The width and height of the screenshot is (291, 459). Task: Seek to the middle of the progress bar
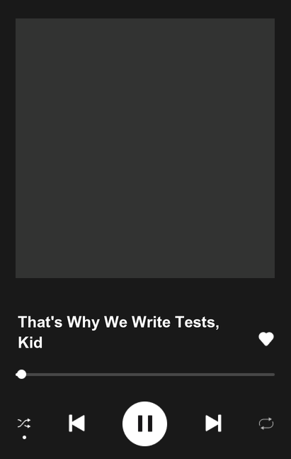click(145, 375)
